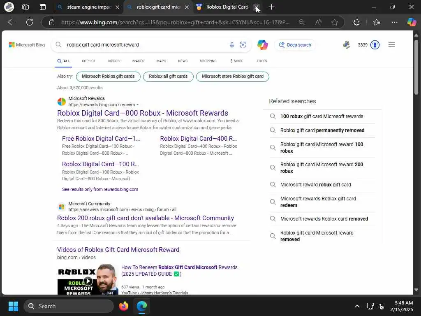See results only from rewards.bing.com
421x316 pixels.
(x=100, y=189)
